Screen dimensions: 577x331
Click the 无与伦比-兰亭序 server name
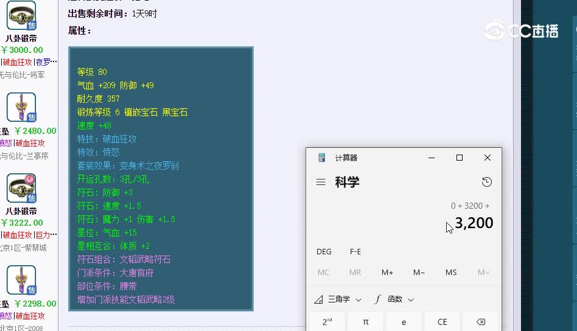coord(24,156)
